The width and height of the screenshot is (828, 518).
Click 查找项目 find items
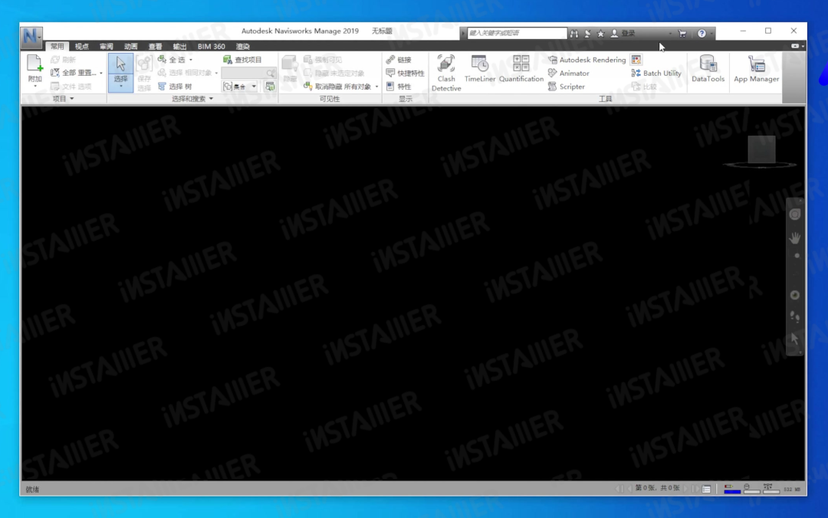coord(242,60)
